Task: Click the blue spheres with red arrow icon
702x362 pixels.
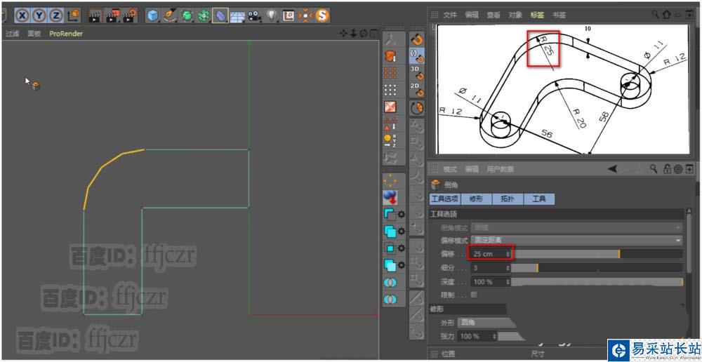Action: click(x=390, y=197)
